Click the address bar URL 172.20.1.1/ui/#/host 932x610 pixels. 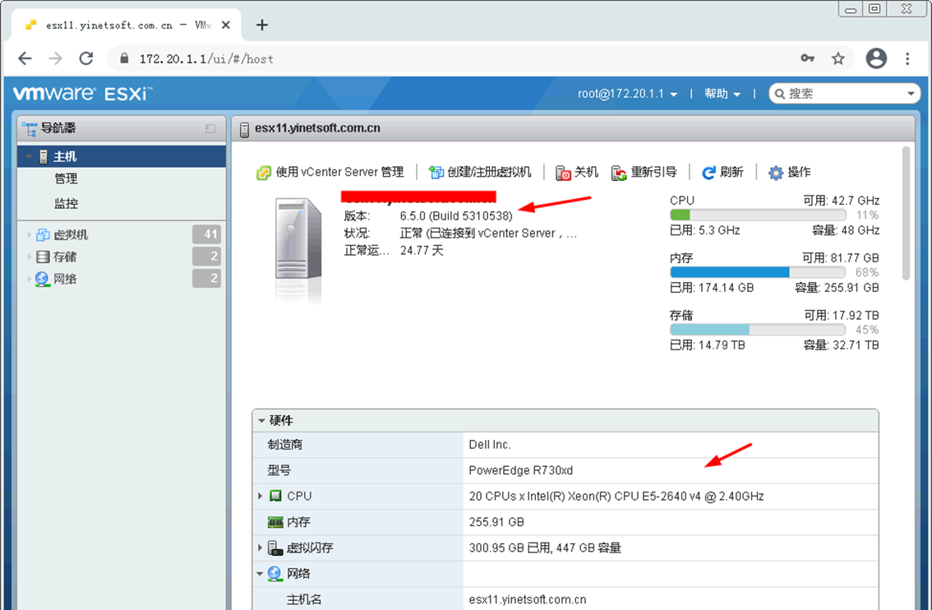tap(206, 59)
